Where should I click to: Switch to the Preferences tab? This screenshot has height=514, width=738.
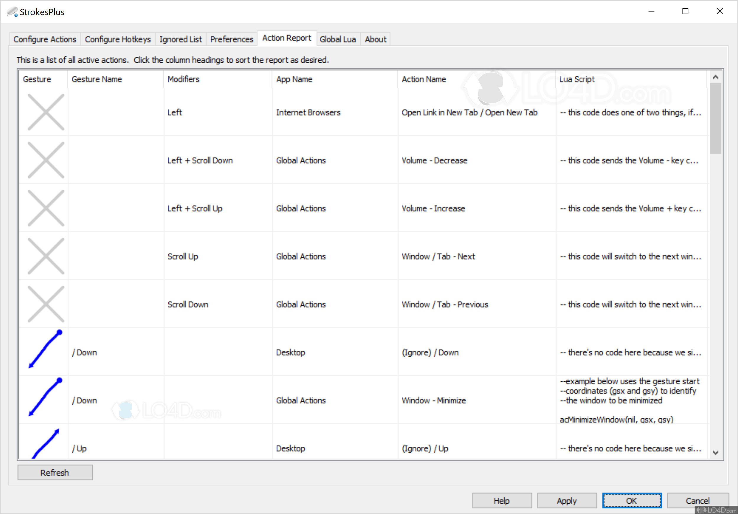tap(232, 39)
